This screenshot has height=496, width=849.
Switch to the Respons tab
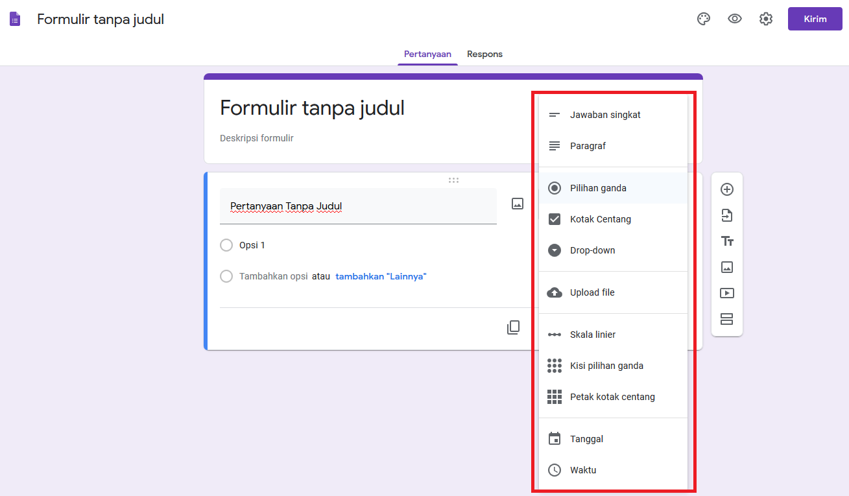pos(484,54)
